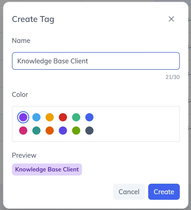Close the Create Tag dialog with X
The width and height of the screenshot is (191, 210).
coord(171,19)
